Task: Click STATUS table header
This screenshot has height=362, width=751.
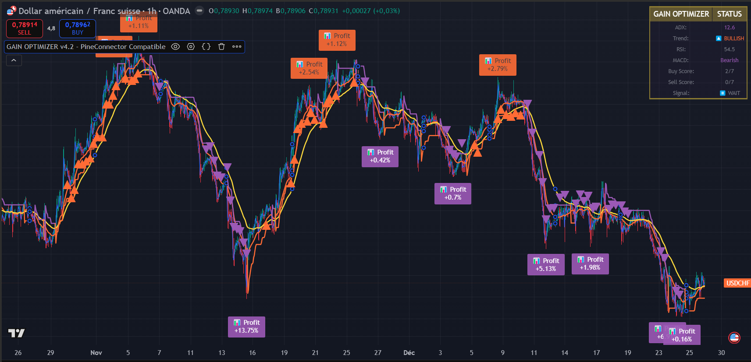Action: [730, 14]
